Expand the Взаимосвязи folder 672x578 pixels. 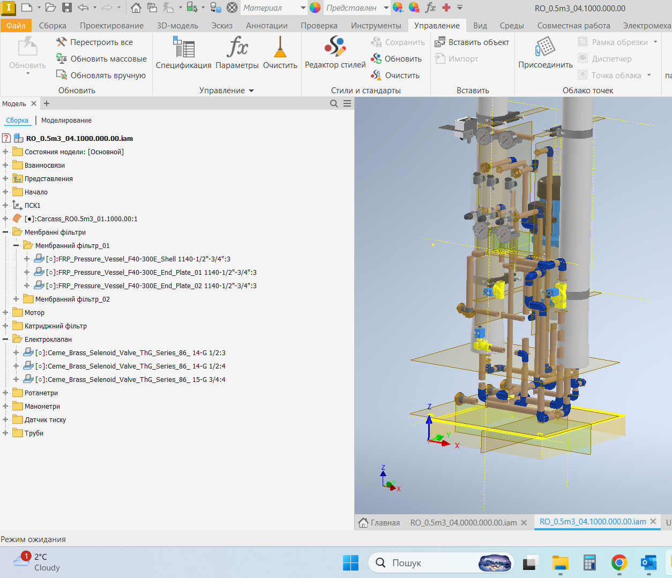[x=5, y=165]
